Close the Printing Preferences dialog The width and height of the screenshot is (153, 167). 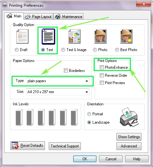tap(144, 4)
